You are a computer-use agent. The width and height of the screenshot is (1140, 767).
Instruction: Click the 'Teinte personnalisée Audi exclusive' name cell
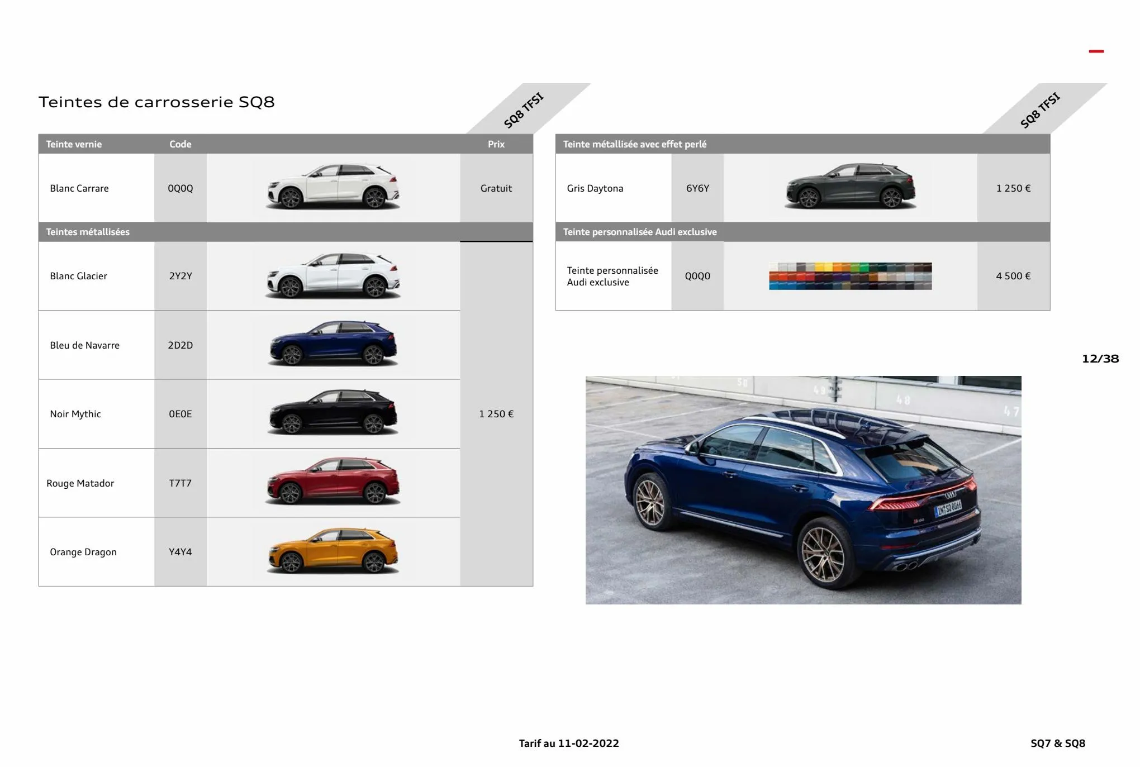coord(612,276)
